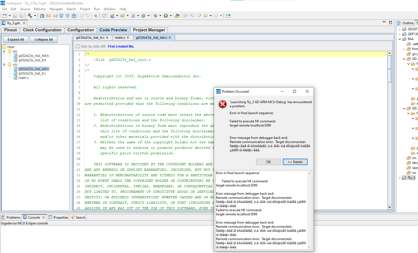
Task: Close the Console view tab icon
Action: click(43, 217)
